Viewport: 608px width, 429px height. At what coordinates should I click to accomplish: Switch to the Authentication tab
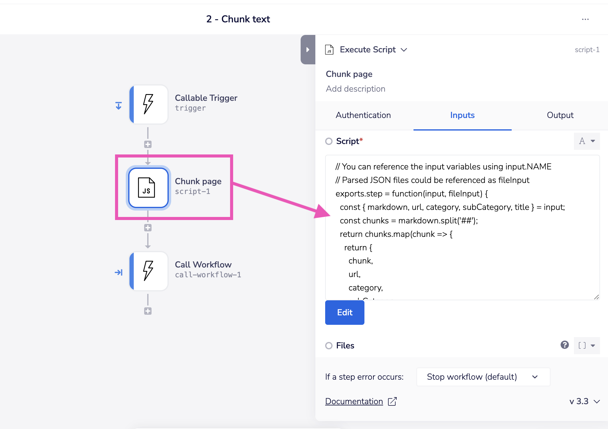click(x=363, y=115)
